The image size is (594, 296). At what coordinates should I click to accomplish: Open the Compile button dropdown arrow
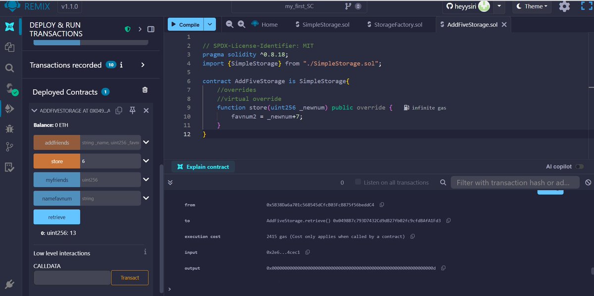tap(210, 24)
